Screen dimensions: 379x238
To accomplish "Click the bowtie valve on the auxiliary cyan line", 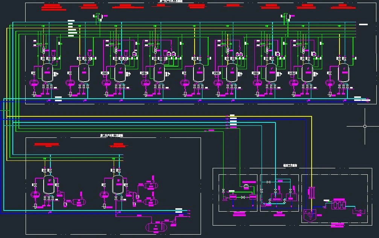I will pos(268,182).
